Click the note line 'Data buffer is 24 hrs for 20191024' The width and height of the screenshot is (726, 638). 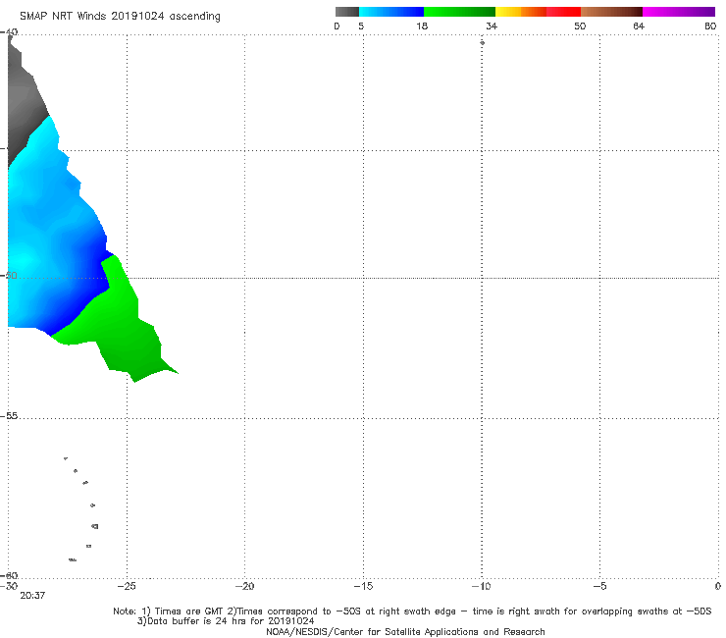(226, 621)
